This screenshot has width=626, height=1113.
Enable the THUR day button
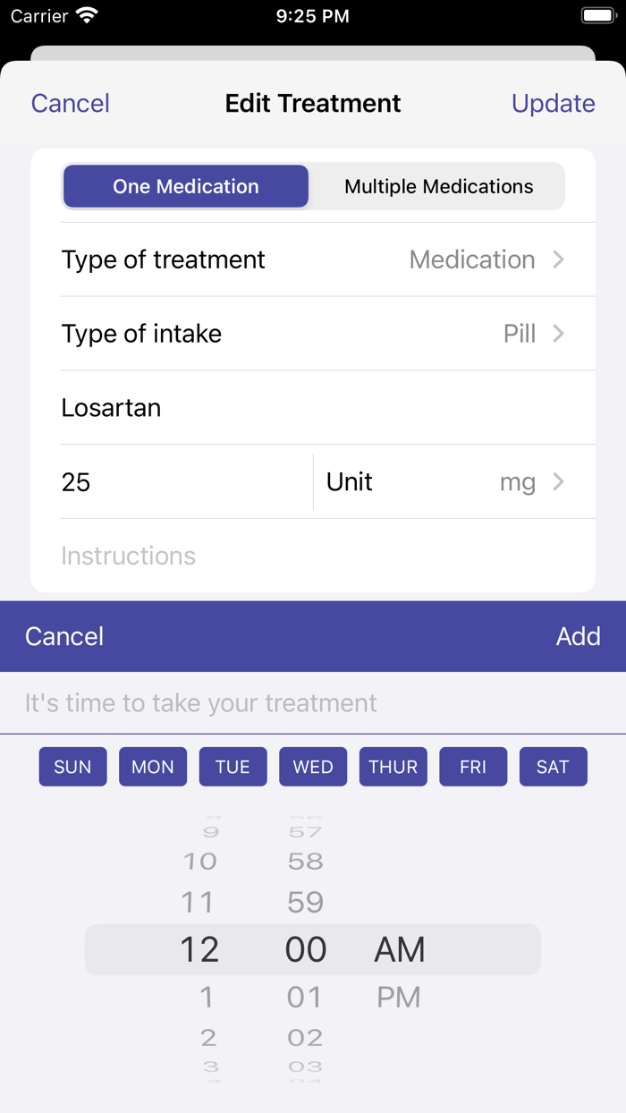click(393, 766)
